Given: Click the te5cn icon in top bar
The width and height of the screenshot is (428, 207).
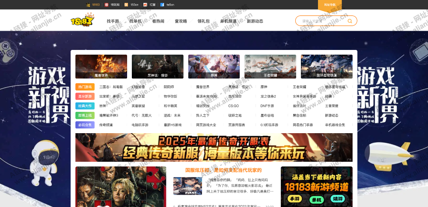Looking at the screenshot, I should 162,5.
